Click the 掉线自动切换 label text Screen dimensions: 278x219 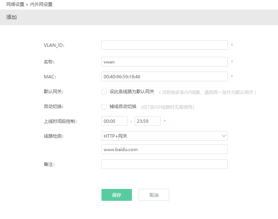tap(123, 107)
